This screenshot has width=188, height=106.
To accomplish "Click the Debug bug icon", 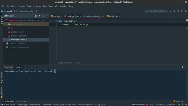I will click(174, 11).
